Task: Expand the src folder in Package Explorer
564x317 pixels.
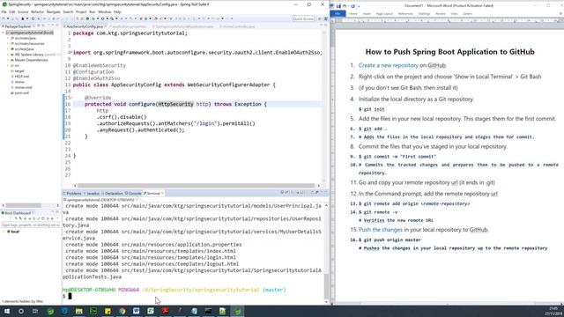Action: (8, 65)
